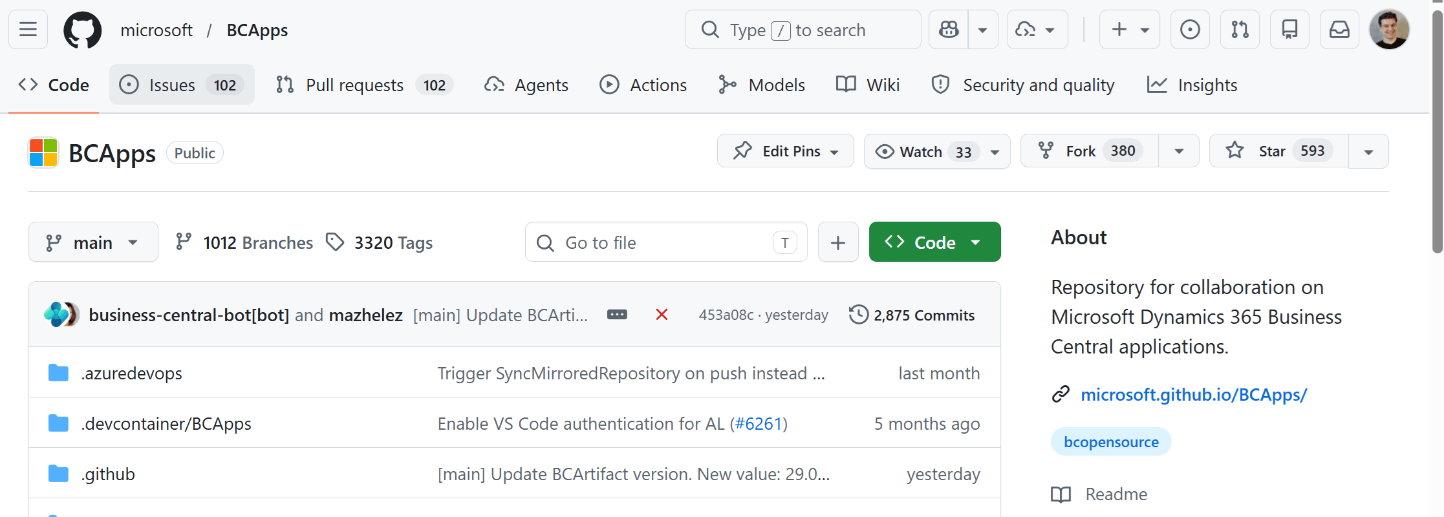Open the Security and quality tab
This screenshot has width=1444, height=517.
pos(1023,85)
